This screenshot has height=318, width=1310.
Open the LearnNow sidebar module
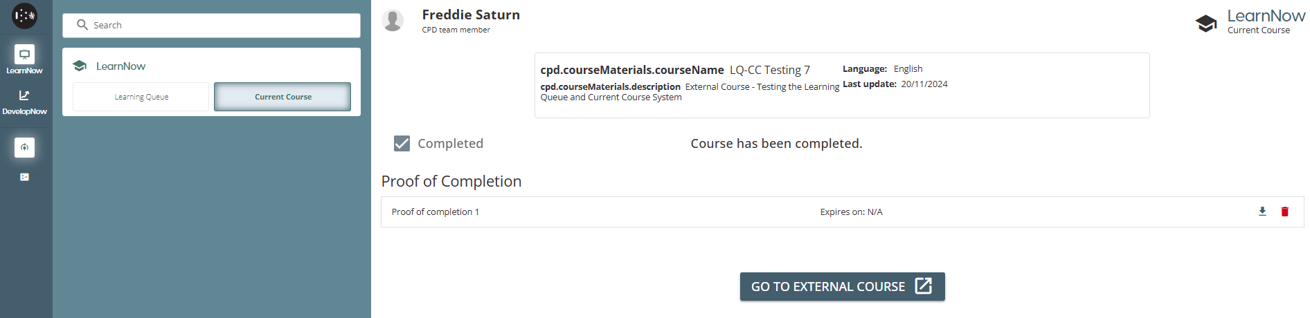pos(24,59)
